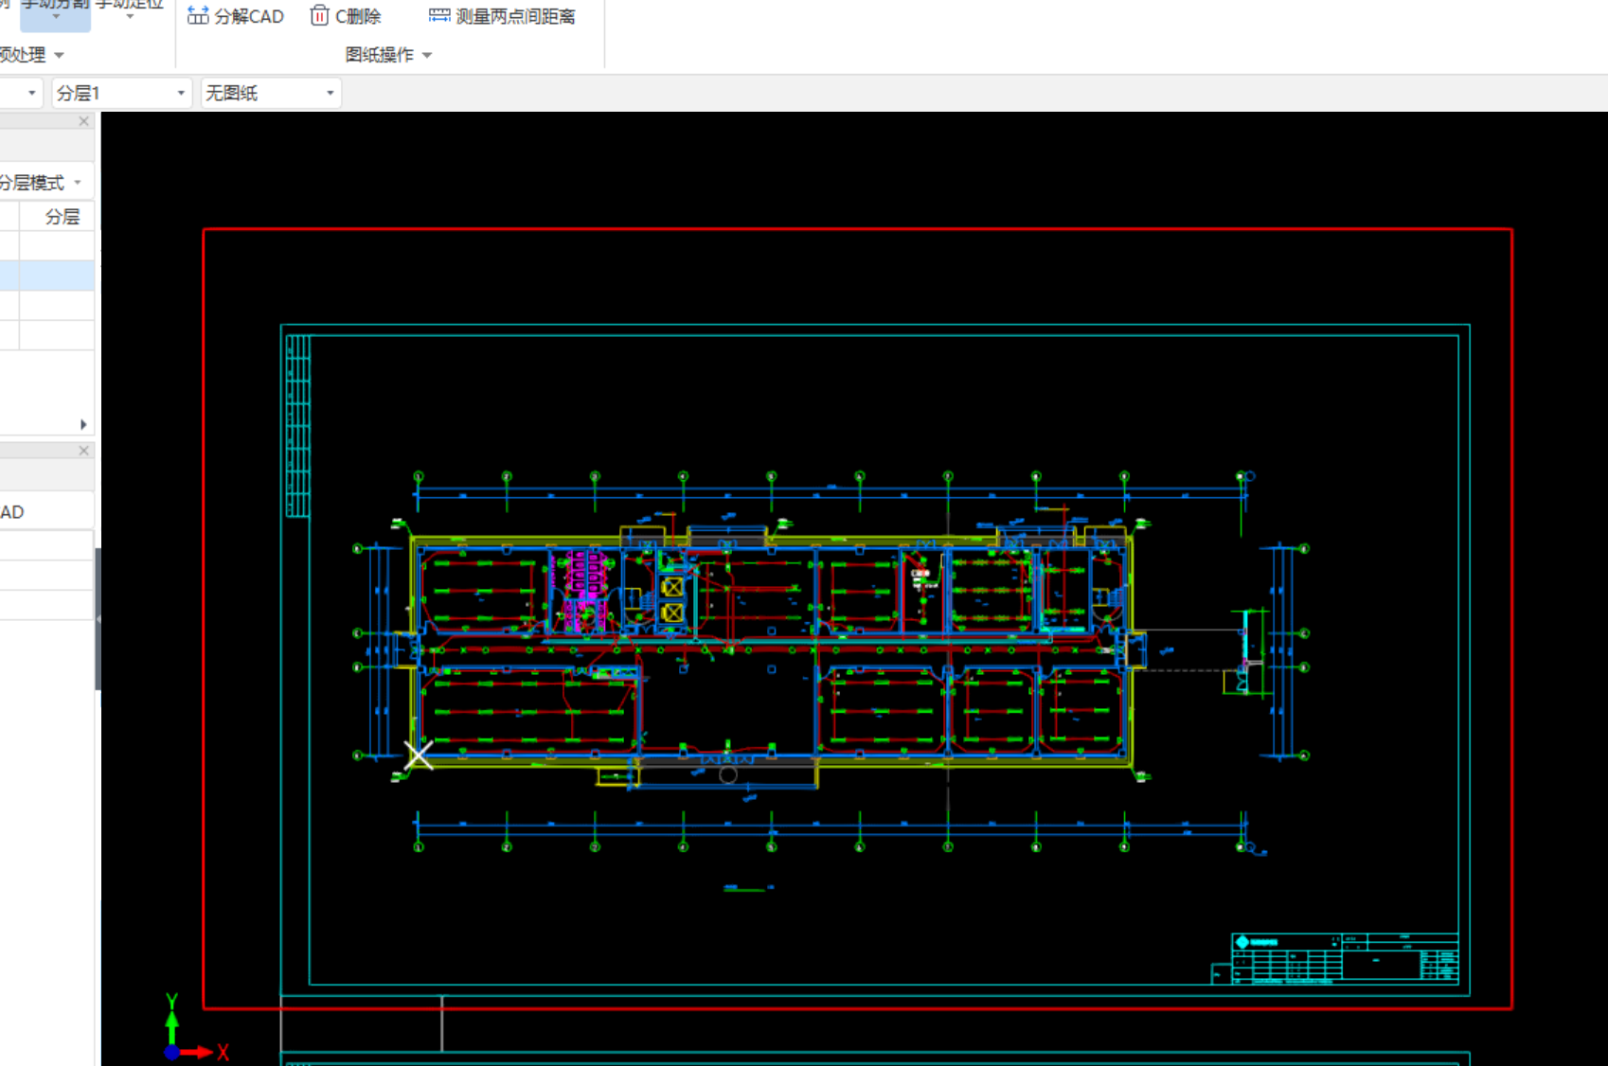The image size is (1608, 1066).
Task: Open the 手动定位 dropdown arrow
Action: [131, 17]
